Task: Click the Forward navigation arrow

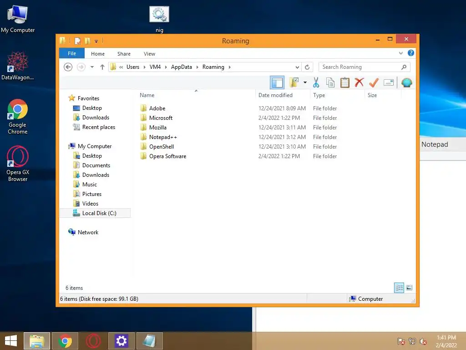Action: click(81, 67)
